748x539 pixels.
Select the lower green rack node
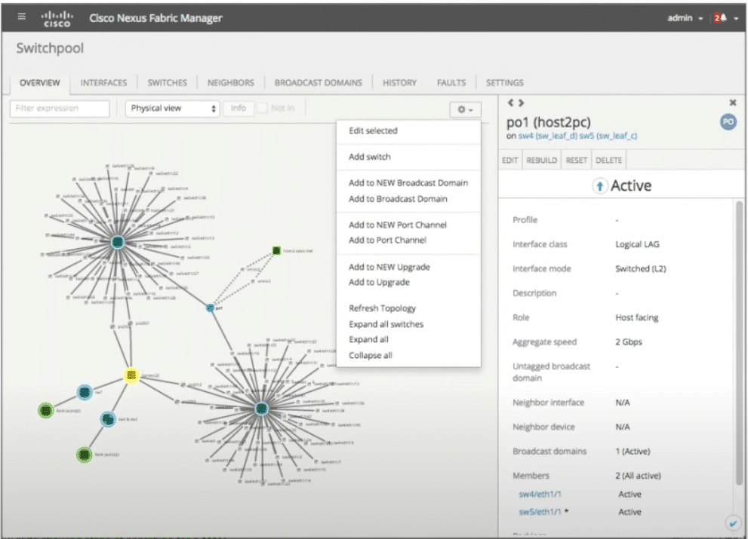pos(84,455)
